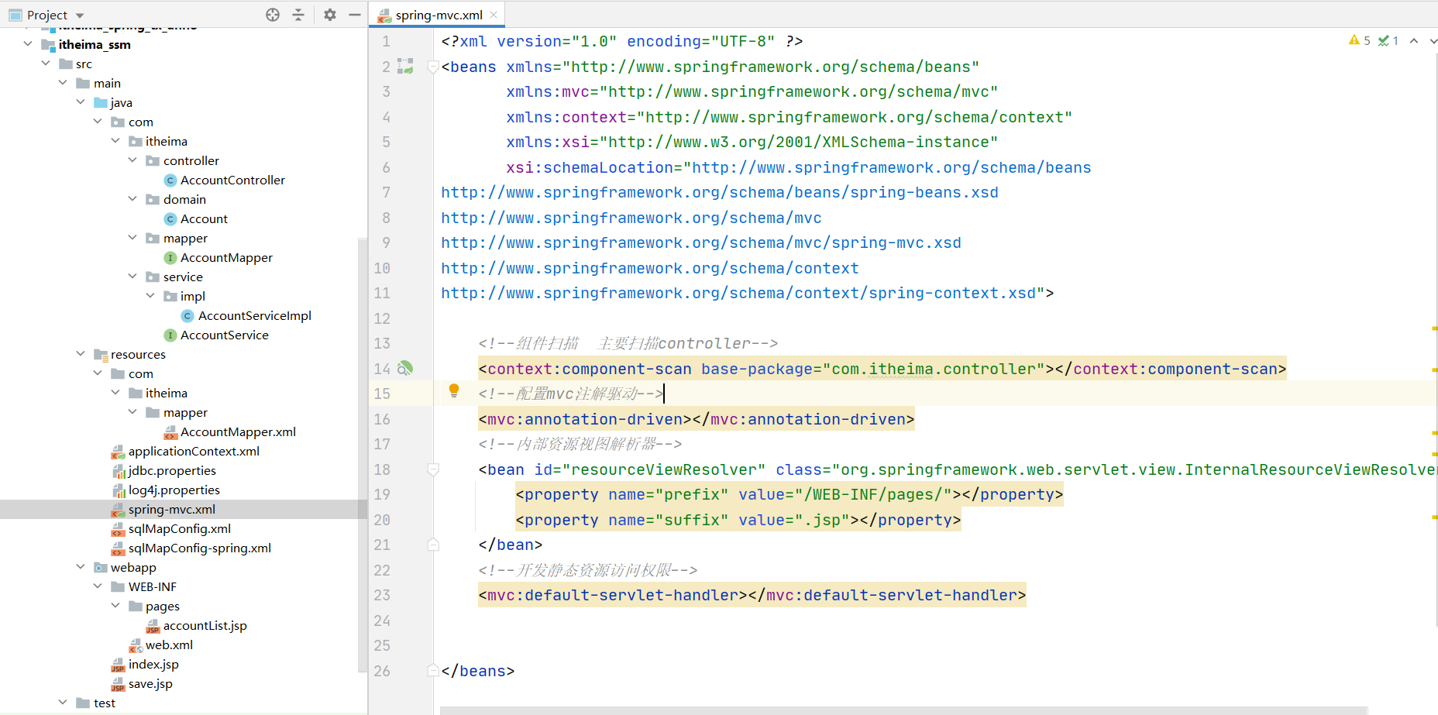Image resolution: width=1438 pixels, height=715 pixels.
Task: Click line number 15 in gutter
Action: coord(382,394)
